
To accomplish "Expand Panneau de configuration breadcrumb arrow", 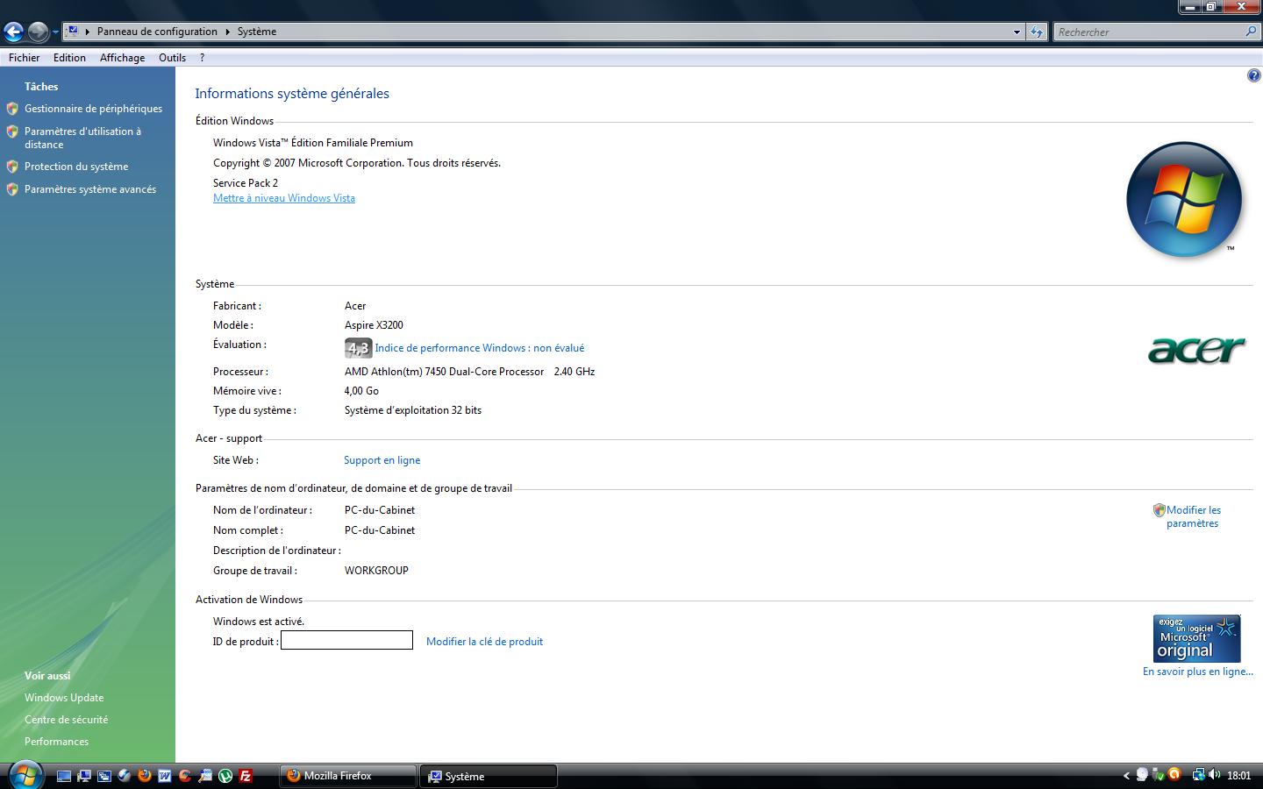I will pos(228,32).
